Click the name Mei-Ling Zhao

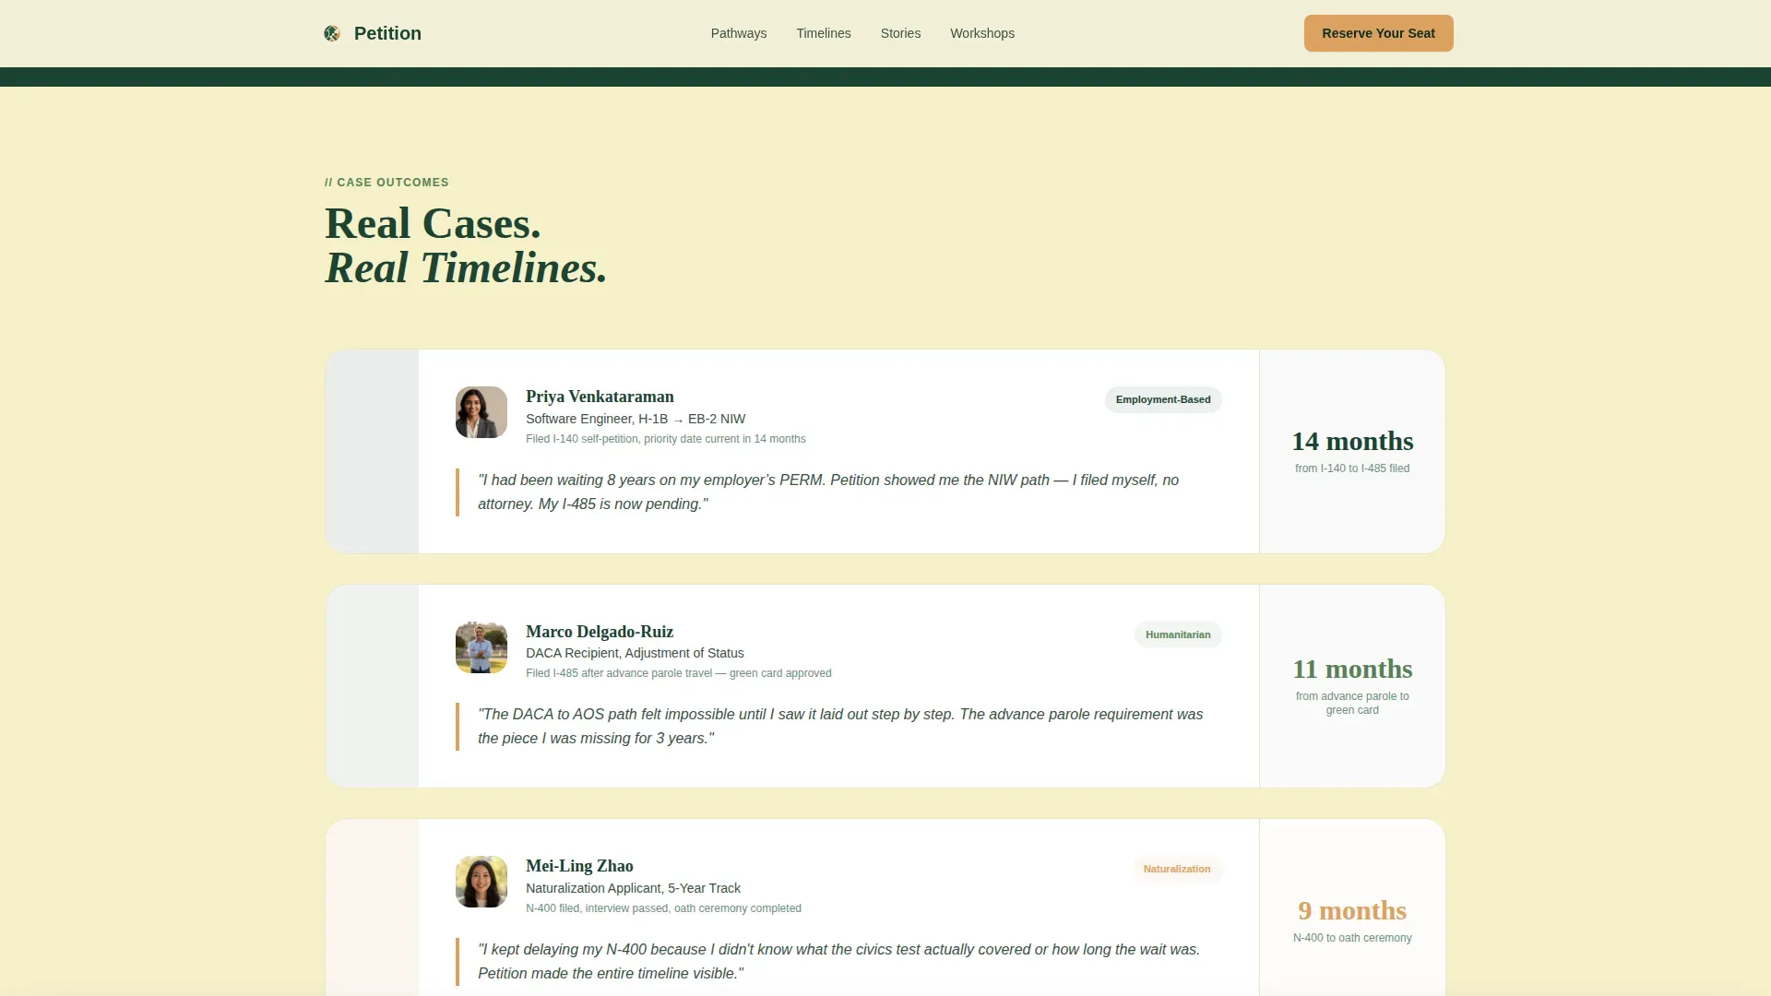[579, 866]
